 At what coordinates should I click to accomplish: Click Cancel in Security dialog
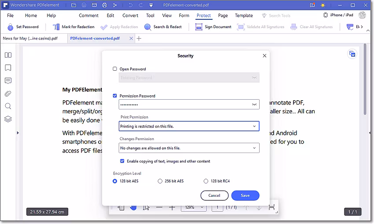[x=214, y=195]
